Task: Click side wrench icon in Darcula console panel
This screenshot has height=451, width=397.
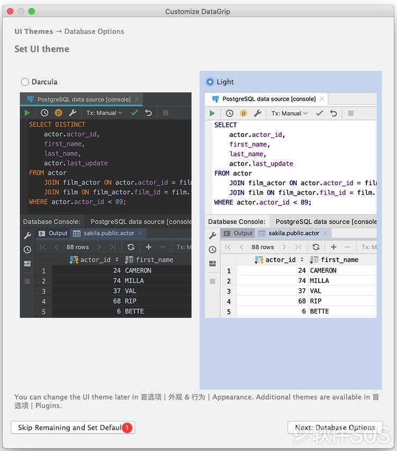Action: (x=27, y=236)
